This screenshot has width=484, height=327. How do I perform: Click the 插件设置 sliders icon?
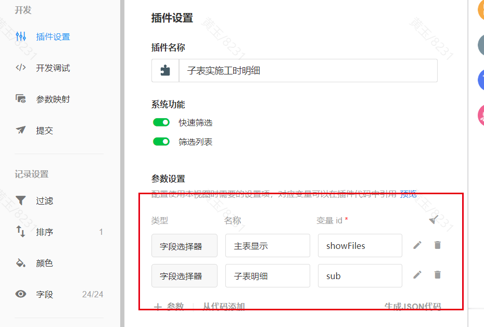pyautogui.click(x=21, y=36)
